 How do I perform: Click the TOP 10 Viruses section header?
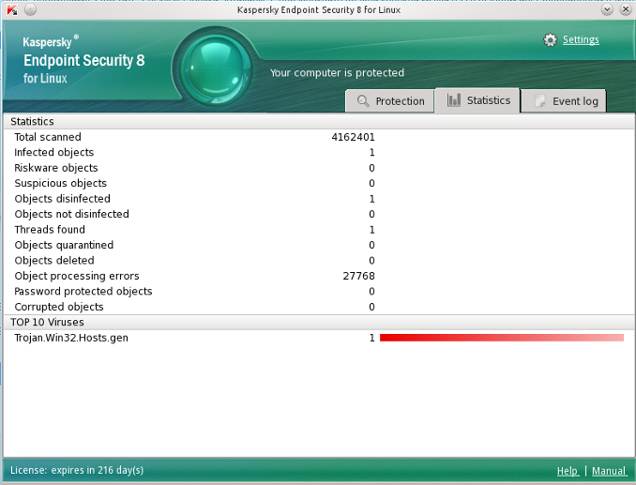[319, 323]
